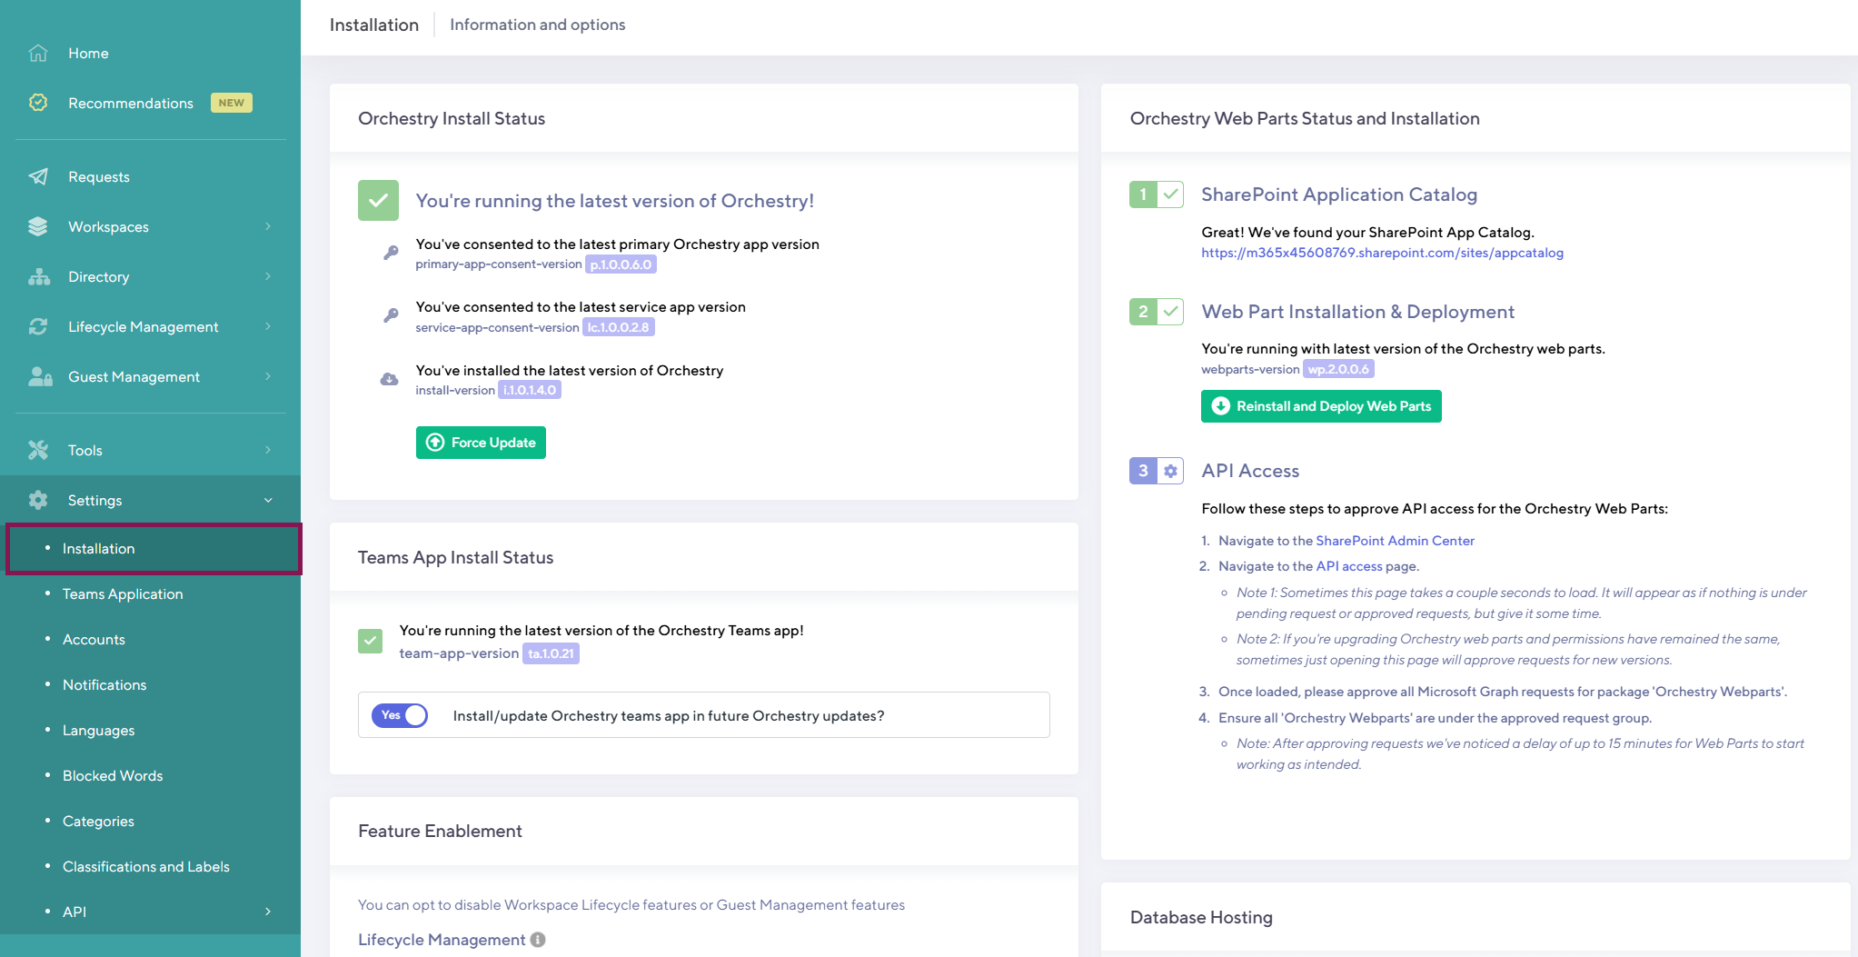Expand the Workspaces menu chevron

[x=268, y=226]
